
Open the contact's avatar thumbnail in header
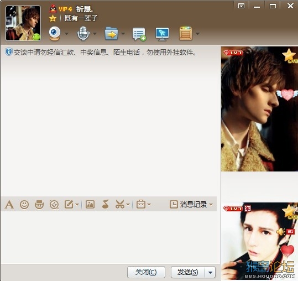click(x=23, y=23)
